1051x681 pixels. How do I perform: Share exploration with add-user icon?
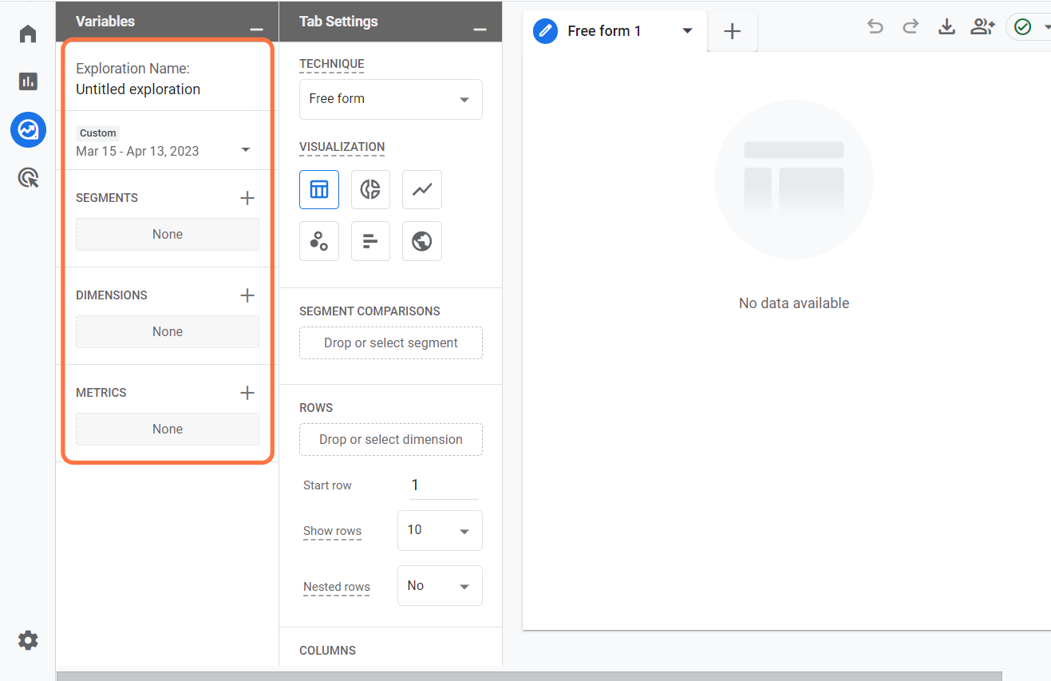pyautogui.click(x=982, y=27)
